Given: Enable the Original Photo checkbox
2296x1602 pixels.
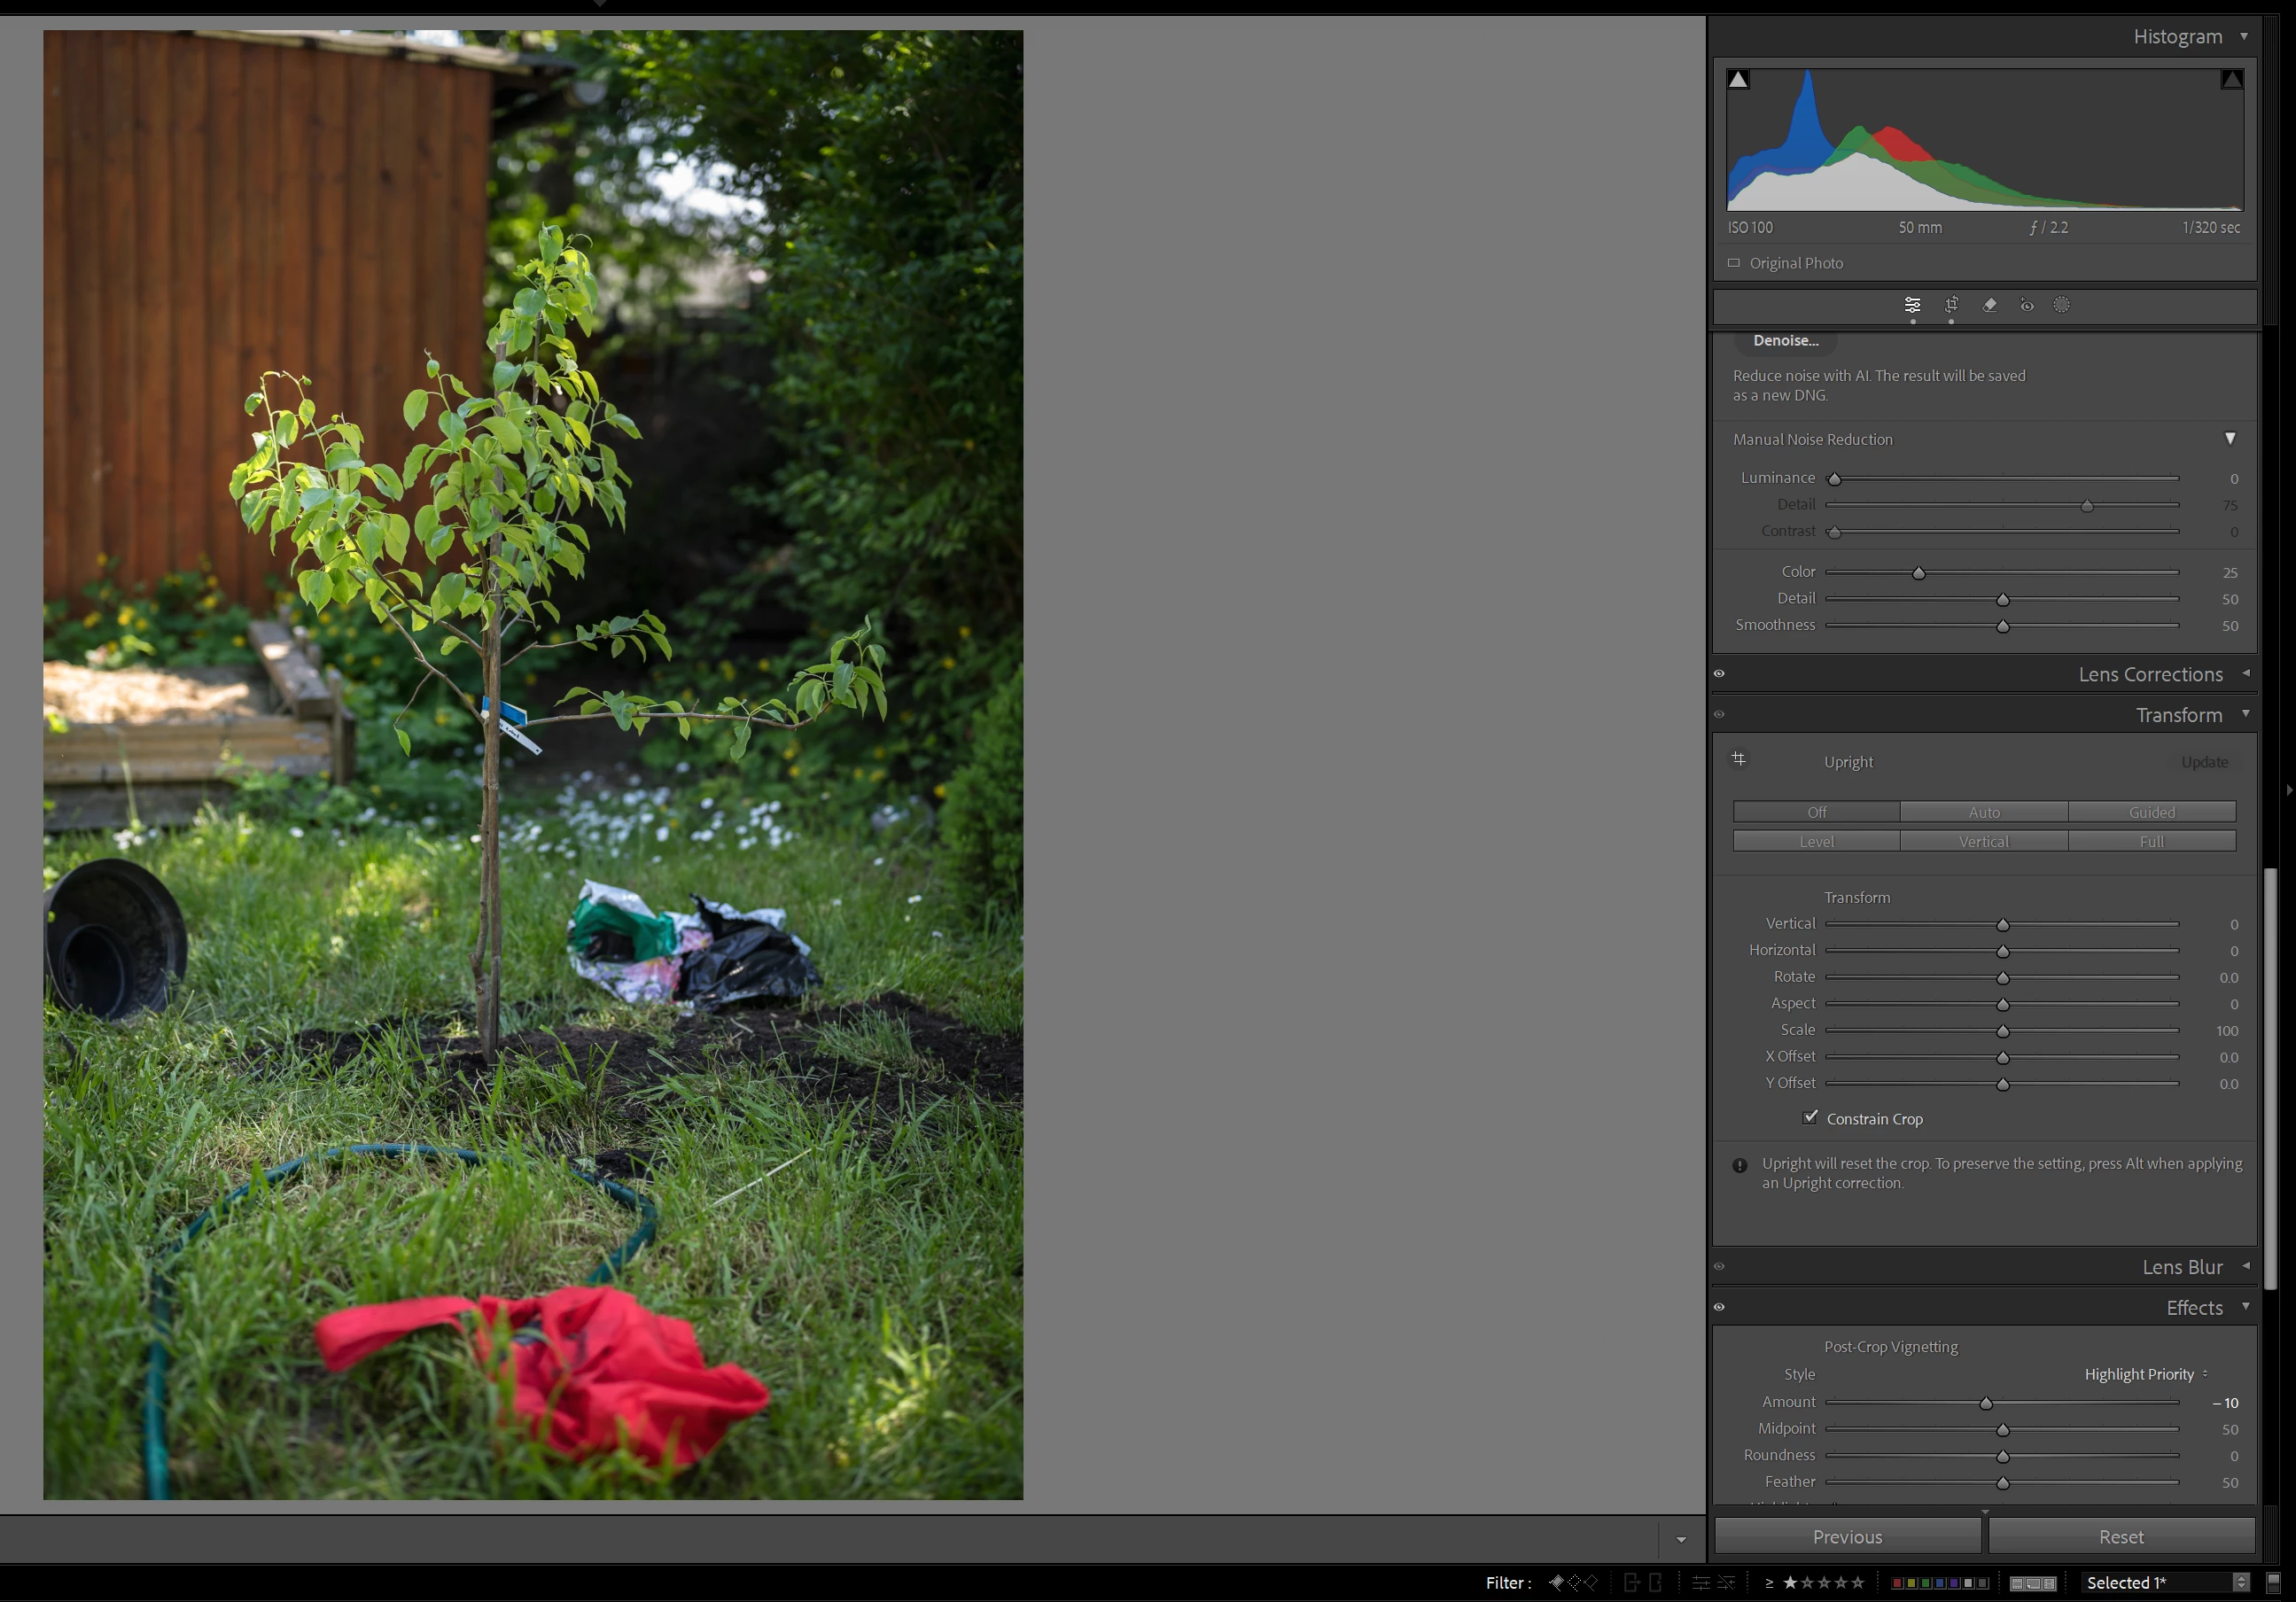Looking at the screenshot, I should (1734, 263).
